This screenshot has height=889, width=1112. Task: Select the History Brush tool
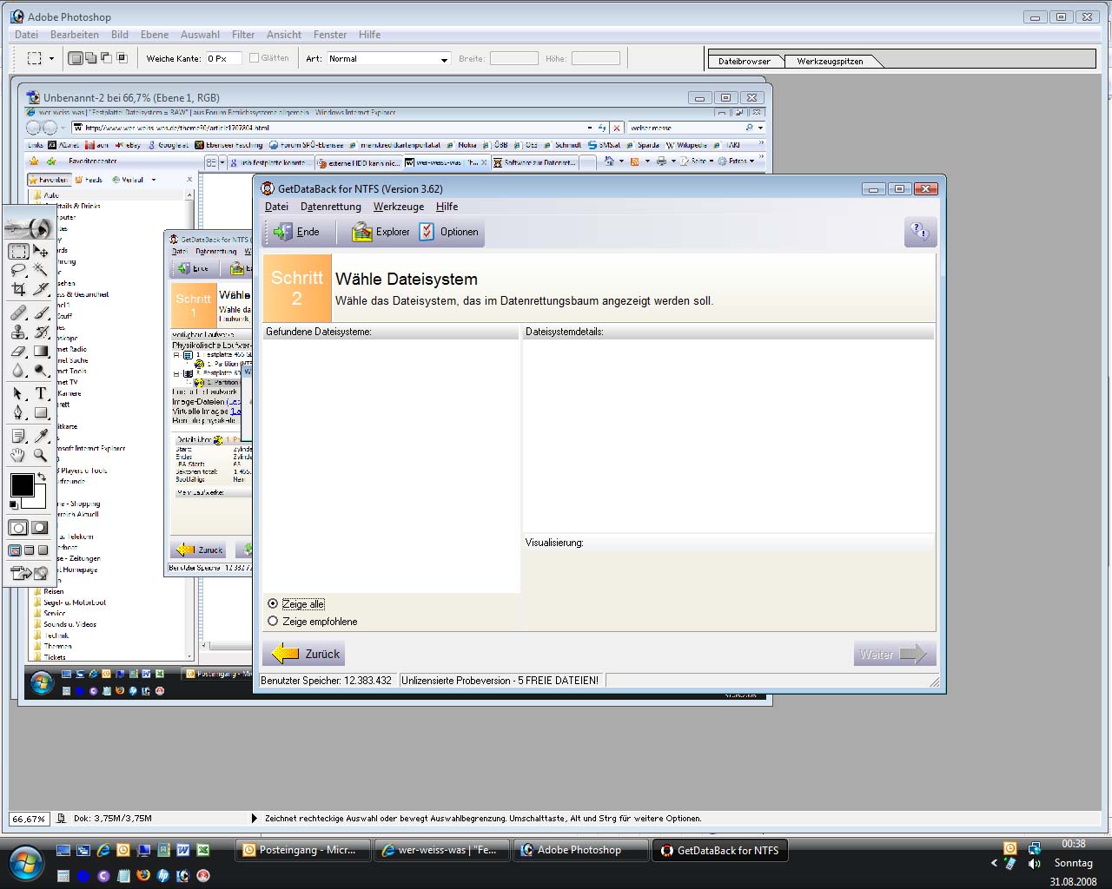click(41, 332)
